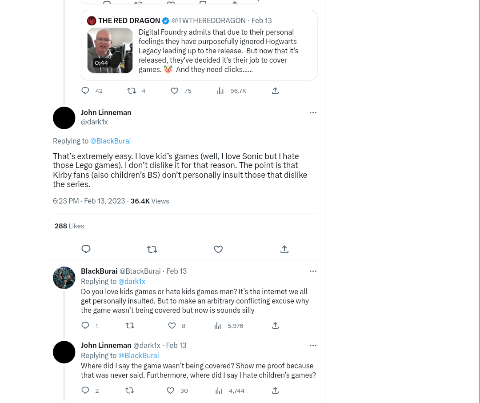Open BlackBurai's profile avatar
Viewport: 480px width, 403px height.
[64, 278]
